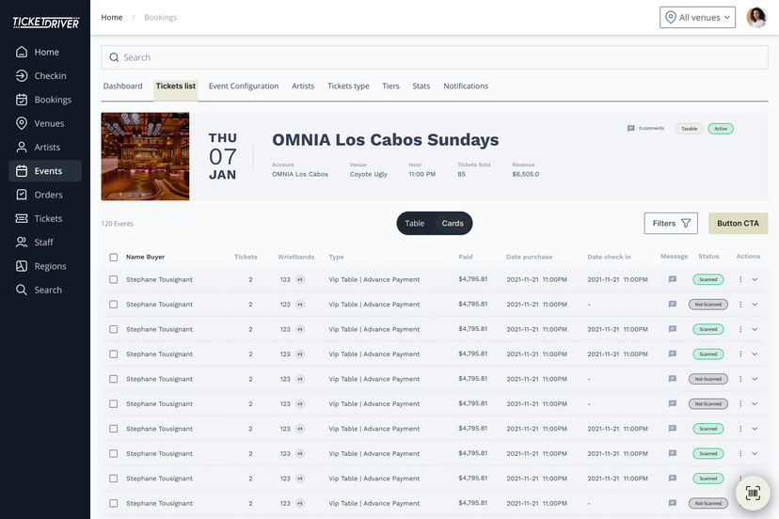Click the Artists person icon in sidebar
This screenshot has height=519, width=779.
click(x=22, y=148)
